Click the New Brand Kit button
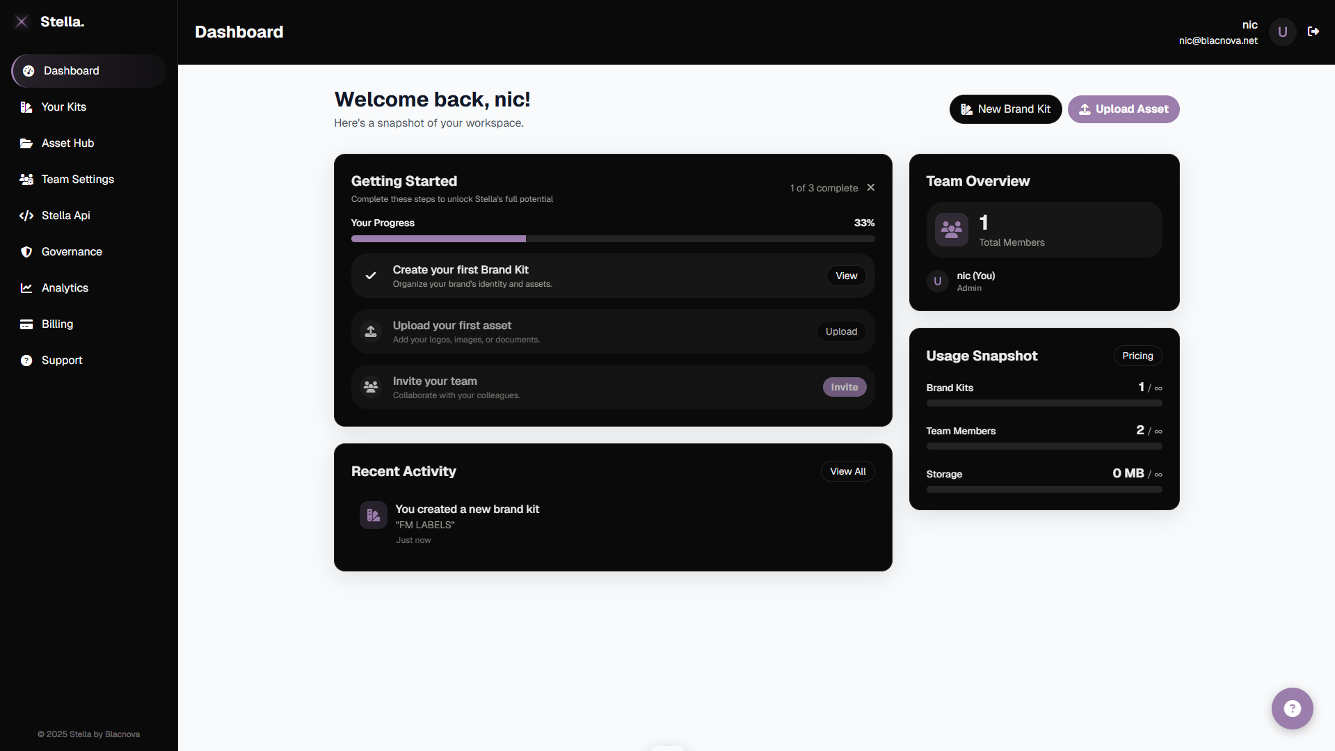 coord(1005,109)
